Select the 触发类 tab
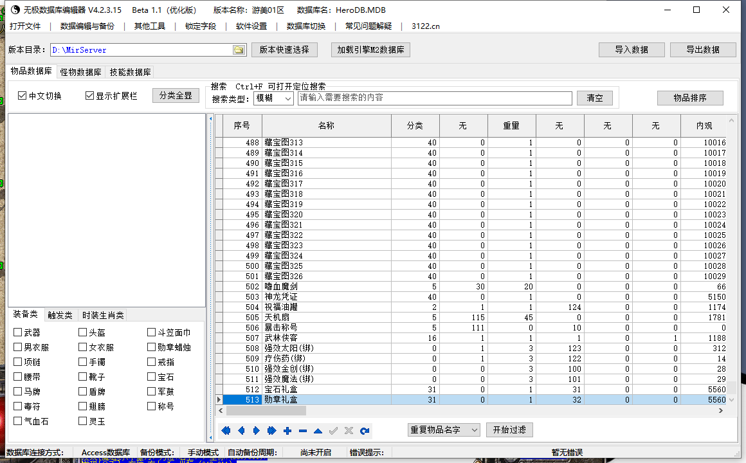Viewport: 746px width, 463px height. (60, 315)
